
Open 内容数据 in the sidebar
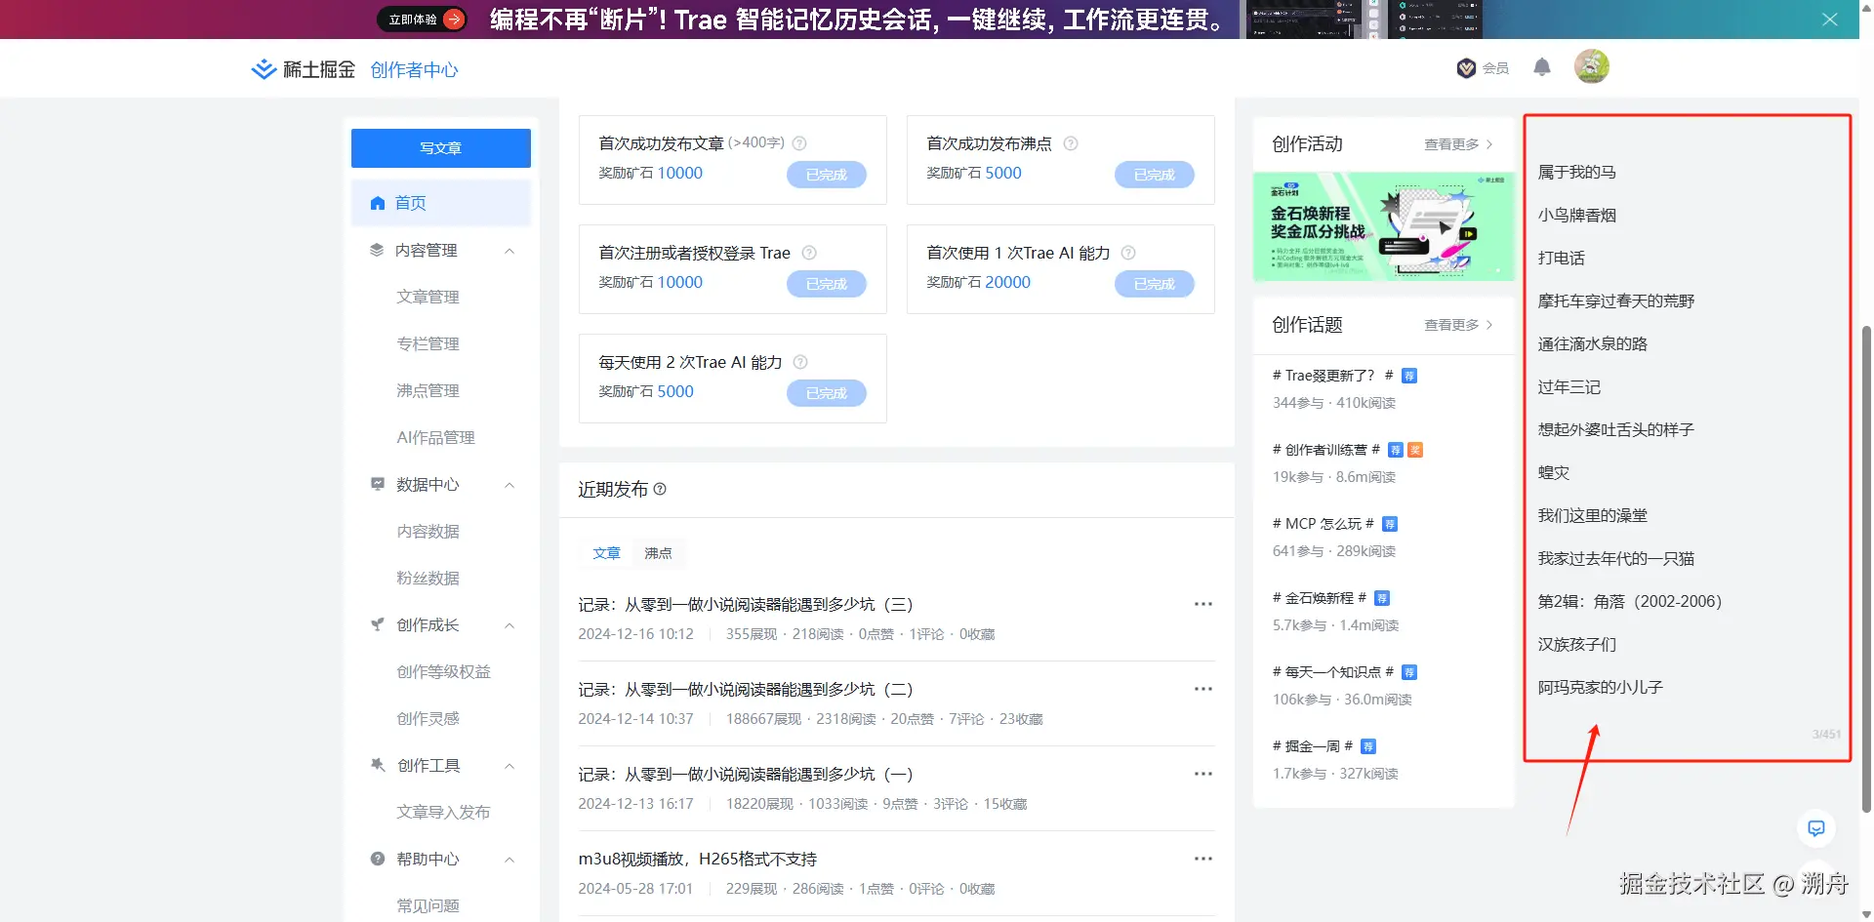428,531
